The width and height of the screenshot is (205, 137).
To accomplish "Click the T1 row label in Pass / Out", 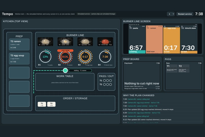I will 101,81.
